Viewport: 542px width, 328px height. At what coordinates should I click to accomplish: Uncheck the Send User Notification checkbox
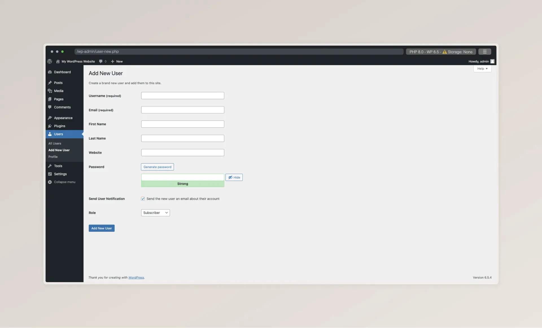tap(143, 199)
